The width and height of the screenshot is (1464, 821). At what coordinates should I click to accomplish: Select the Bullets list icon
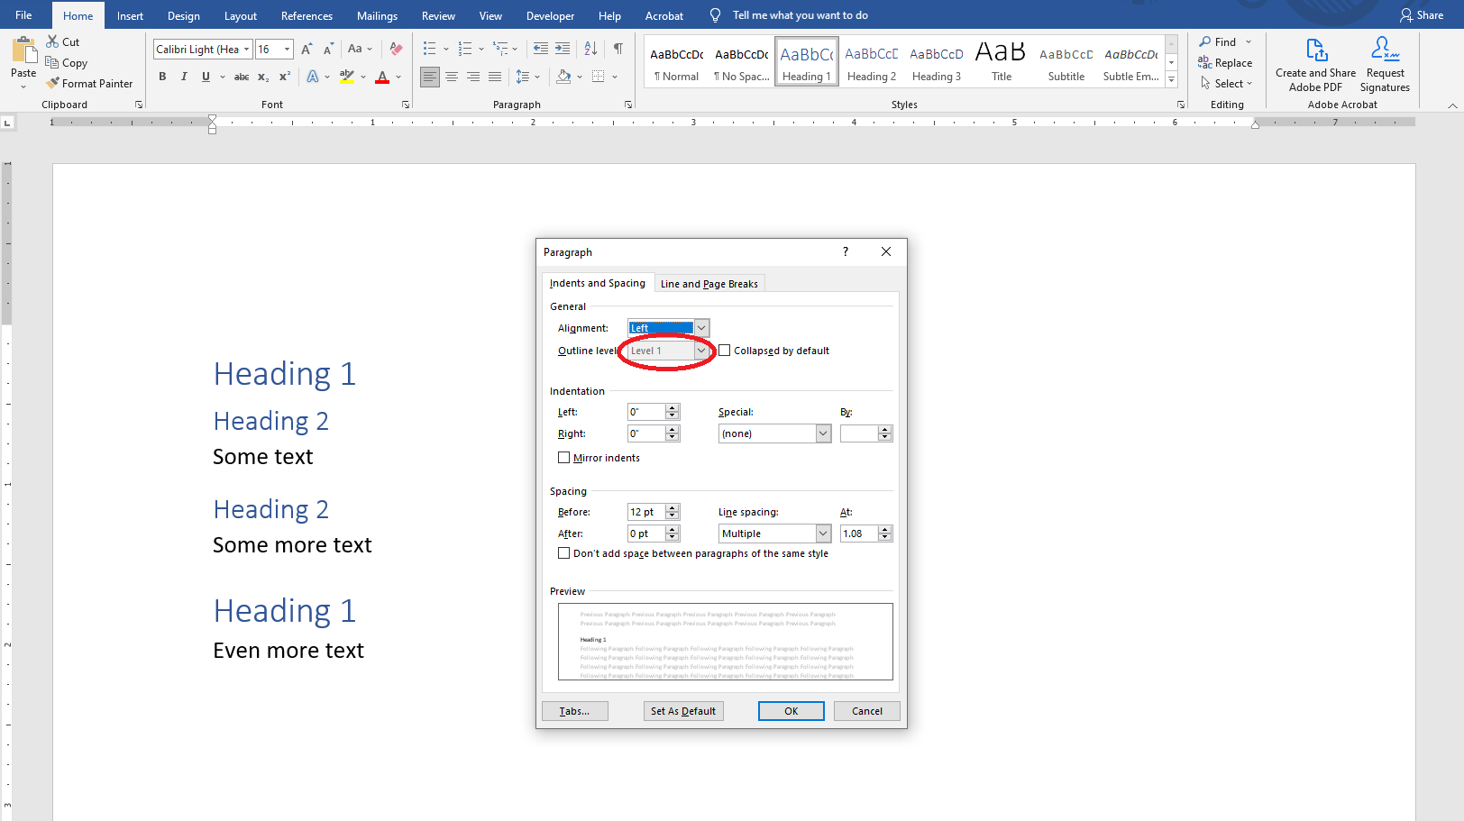pyautogui.click(x=430, y=49)
